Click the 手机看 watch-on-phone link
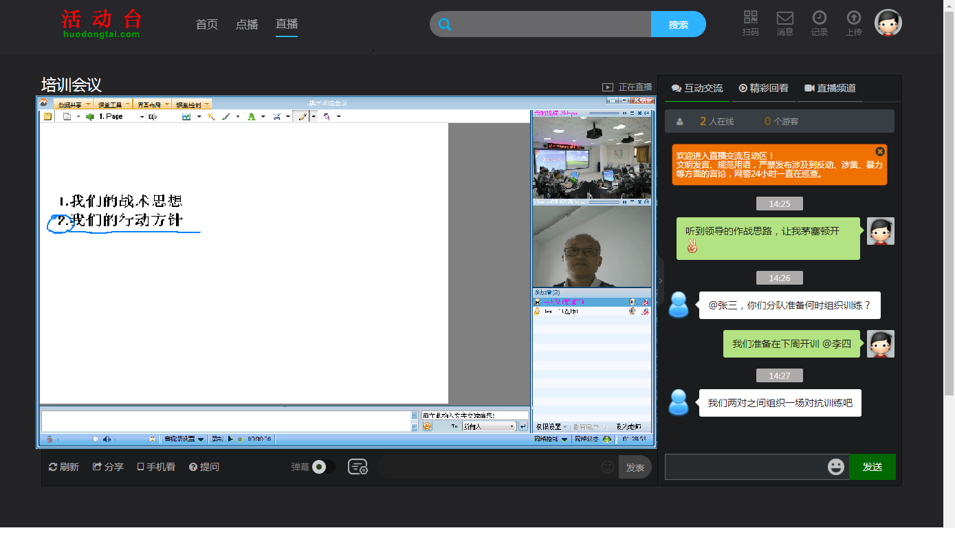This screenshot has width=955, height=537. pyautogui.click(x=156, y=467)
